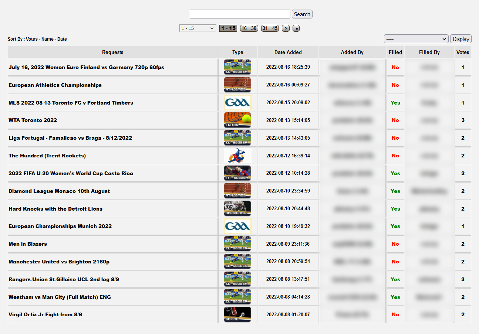This screenshot has height=334, width=479.
Task: Go to page 31 - 45
Action: click(x=270, y=28)
